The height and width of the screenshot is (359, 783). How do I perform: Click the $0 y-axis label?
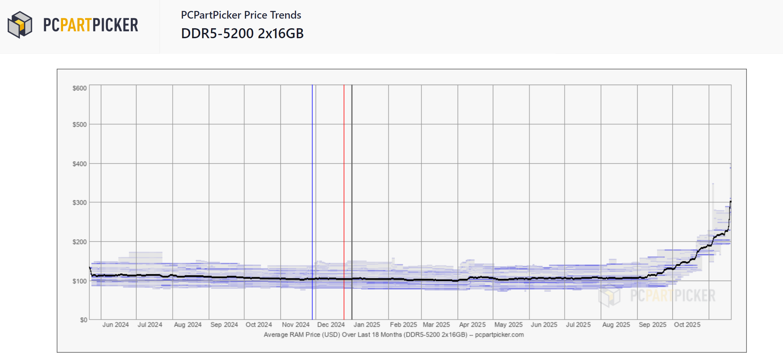(x=83, y=320)
